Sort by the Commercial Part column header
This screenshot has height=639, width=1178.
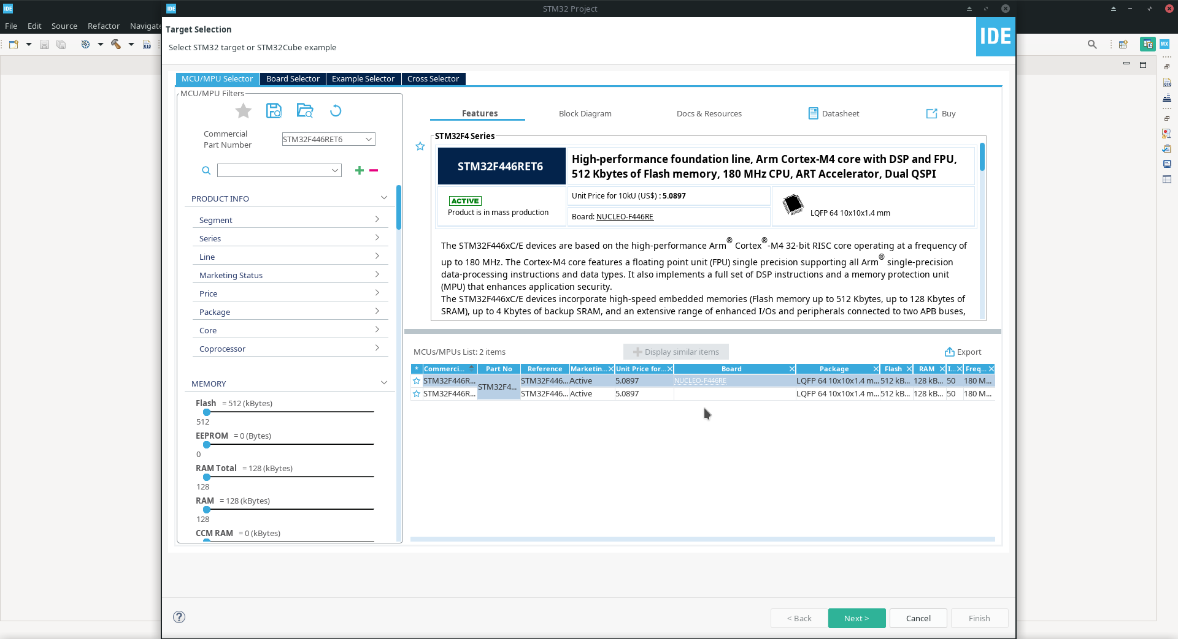tap(449, 369)
